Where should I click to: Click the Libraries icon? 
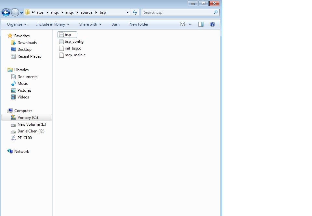10,70
